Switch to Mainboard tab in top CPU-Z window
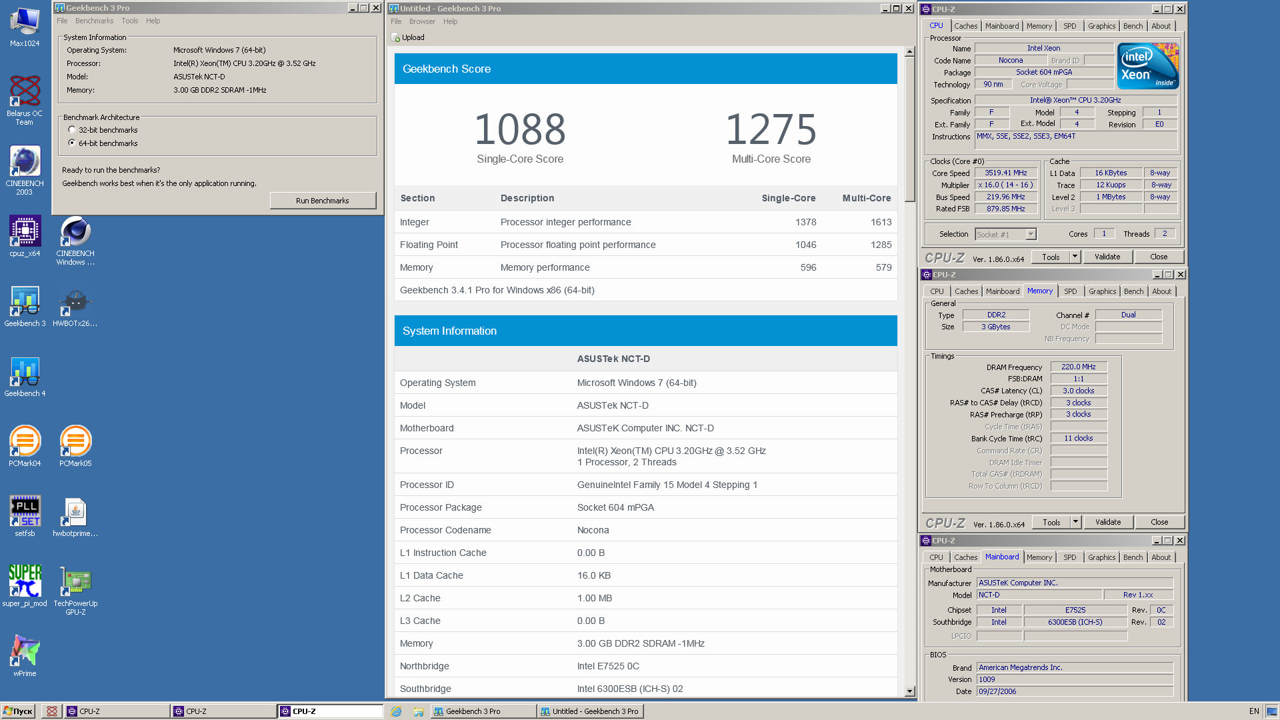 point(1002,26)
